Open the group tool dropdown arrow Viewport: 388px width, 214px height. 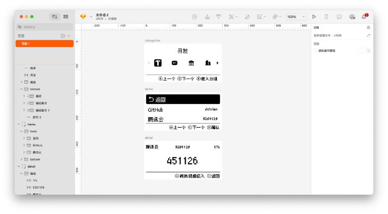click(237, 16)
